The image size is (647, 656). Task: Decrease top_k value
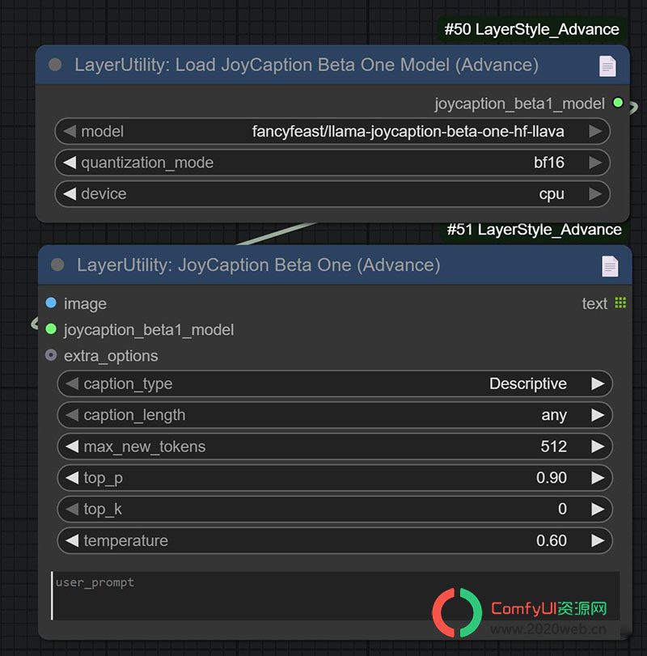[x=72, y=509]
